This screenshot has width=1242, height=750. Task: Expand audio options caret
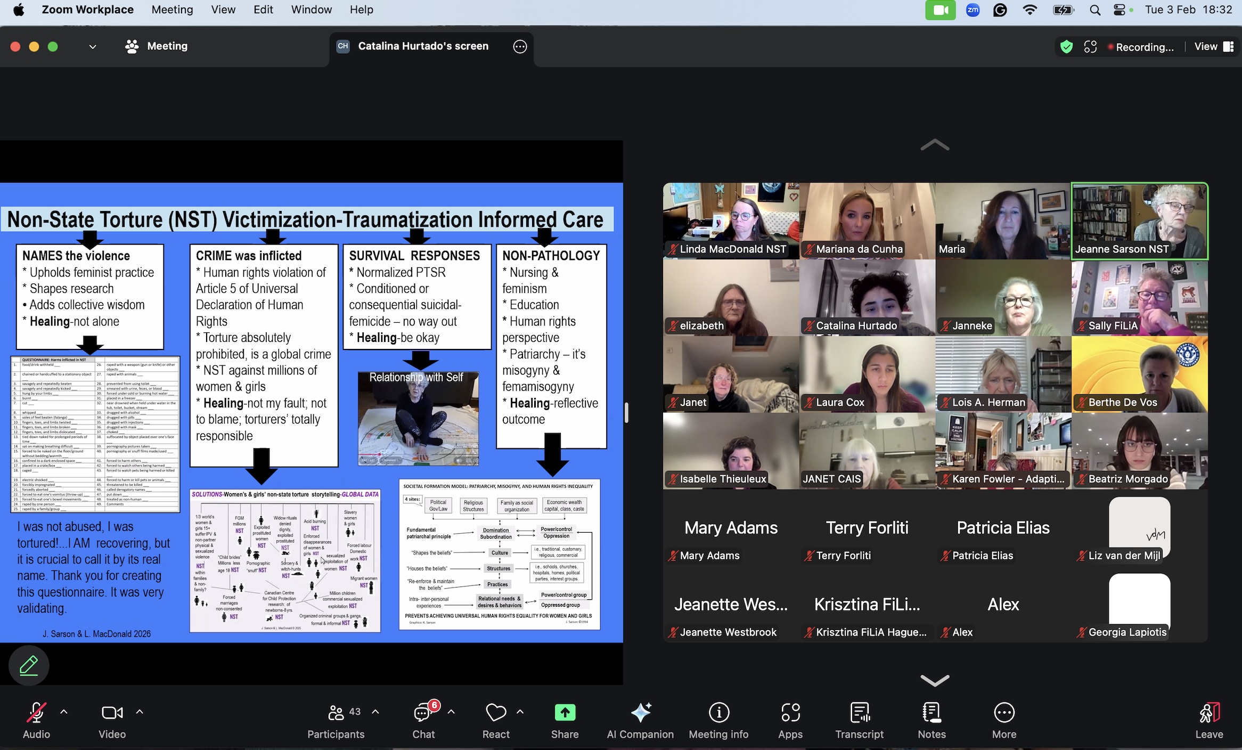(x=64, y=712)
